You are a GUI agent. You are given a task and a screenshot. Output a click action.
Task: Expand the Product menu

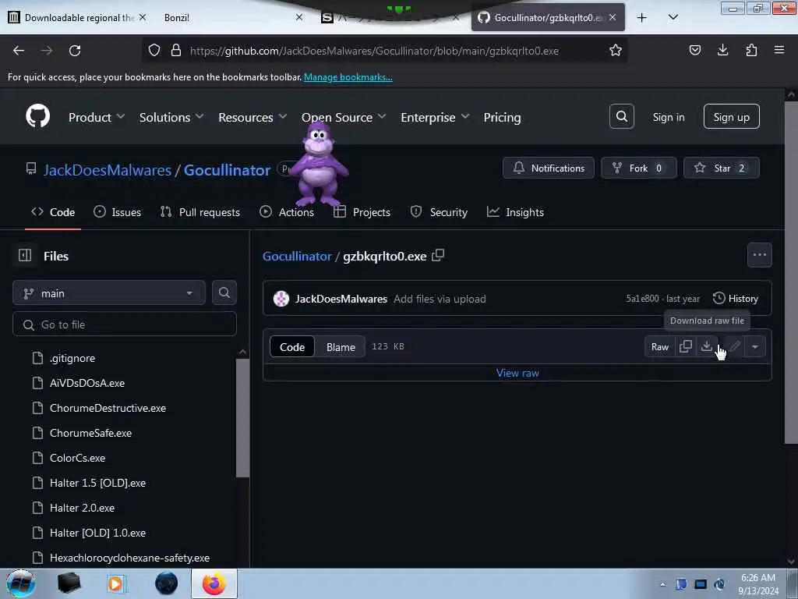click(97, 117)
